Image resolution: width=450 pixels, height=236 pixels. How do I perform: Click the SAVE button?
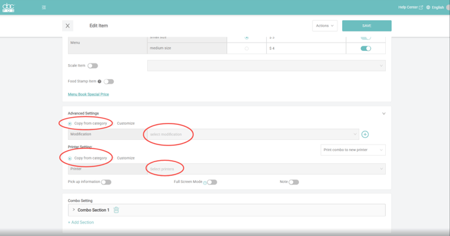click(x=367, y=25)
